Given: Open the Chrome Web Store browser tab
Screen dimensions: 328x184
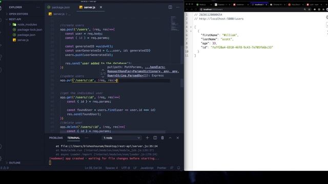Looking at the screenshot, I should click(278, 5).
